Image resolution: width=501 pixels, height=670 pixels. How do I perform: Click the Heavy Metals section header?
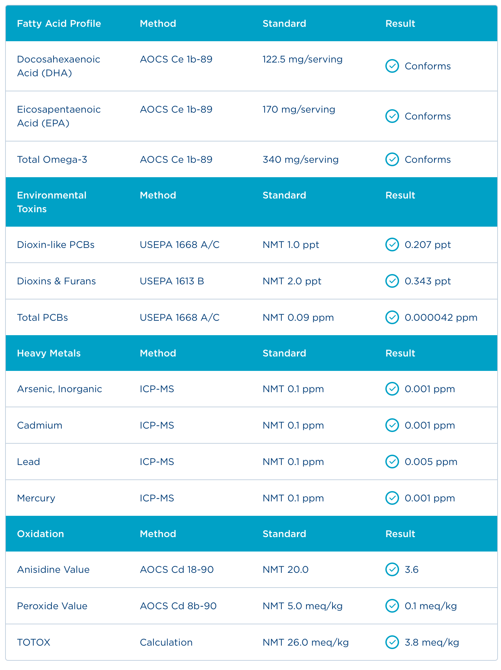pyautogui.click(x=49, y=353)
